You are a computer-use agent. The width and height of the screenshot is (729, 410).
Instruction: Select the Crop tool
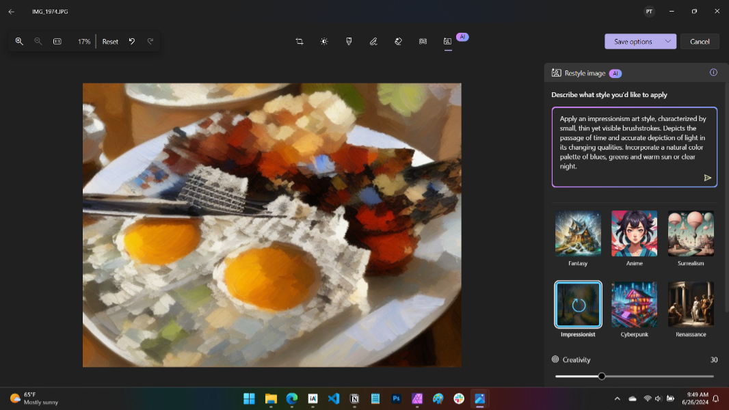[300, 41]
